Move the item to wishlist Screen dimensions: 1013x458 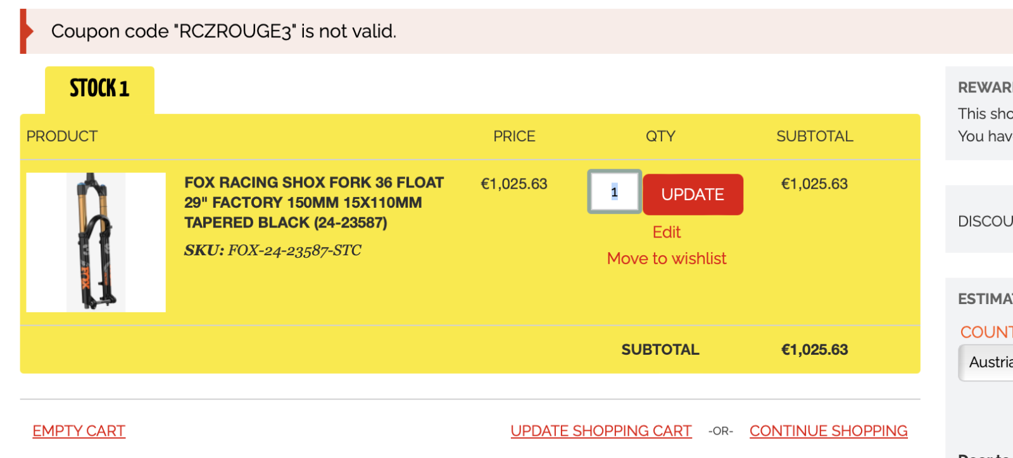click(667, 258)
